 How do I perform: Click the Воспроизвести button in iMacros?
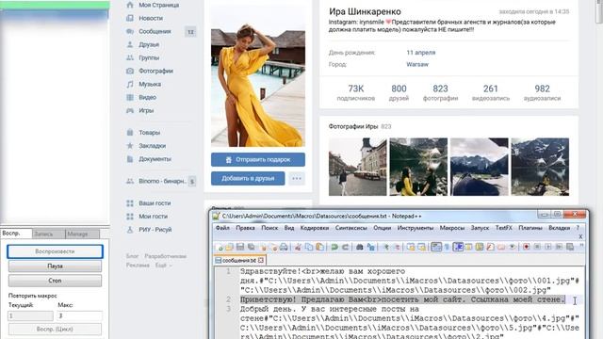coord(55,251)
